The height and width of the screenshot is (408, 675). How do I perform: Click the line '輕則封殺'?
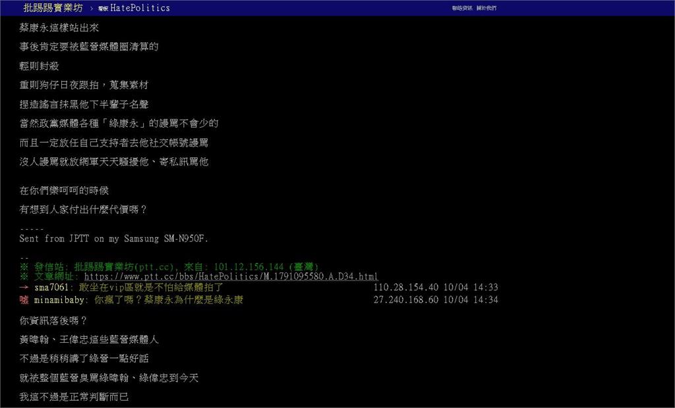(x=39, y=66)
